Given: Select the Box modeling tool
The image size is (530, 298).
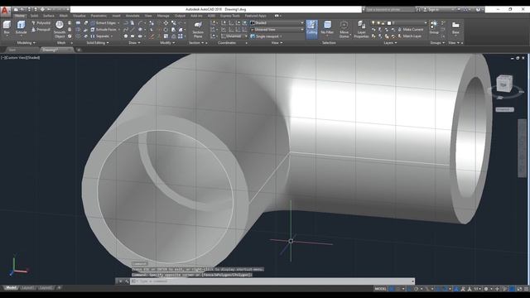Looking at the screenshot, I should (7, 27).
